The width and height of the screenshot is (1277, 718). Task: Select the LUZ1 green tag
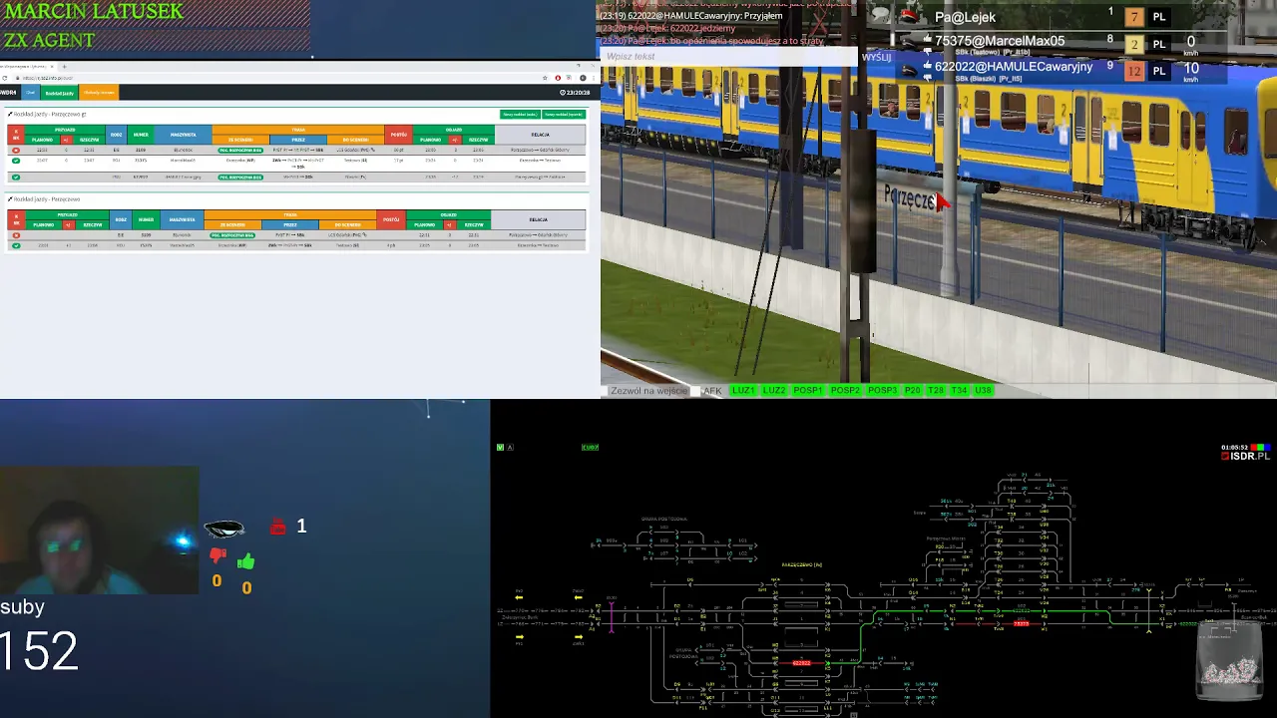point(743,391)
